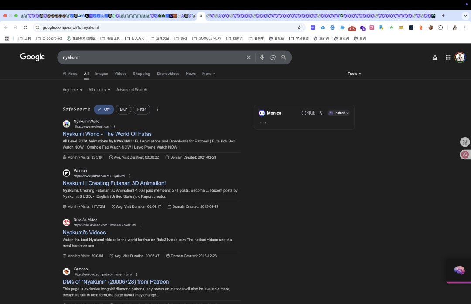The image size is (471, 304).
Task: Switch to News tab
Action: (x=191, y=74)
